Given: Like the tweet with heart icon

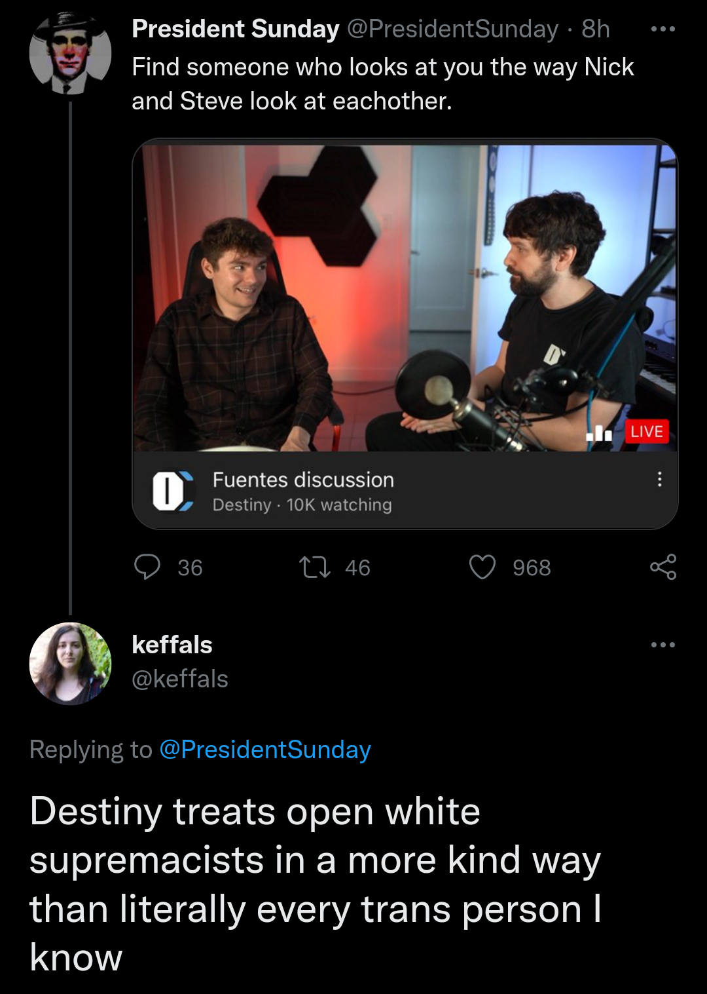Looking at the screenshot, I should coord(482,567).
